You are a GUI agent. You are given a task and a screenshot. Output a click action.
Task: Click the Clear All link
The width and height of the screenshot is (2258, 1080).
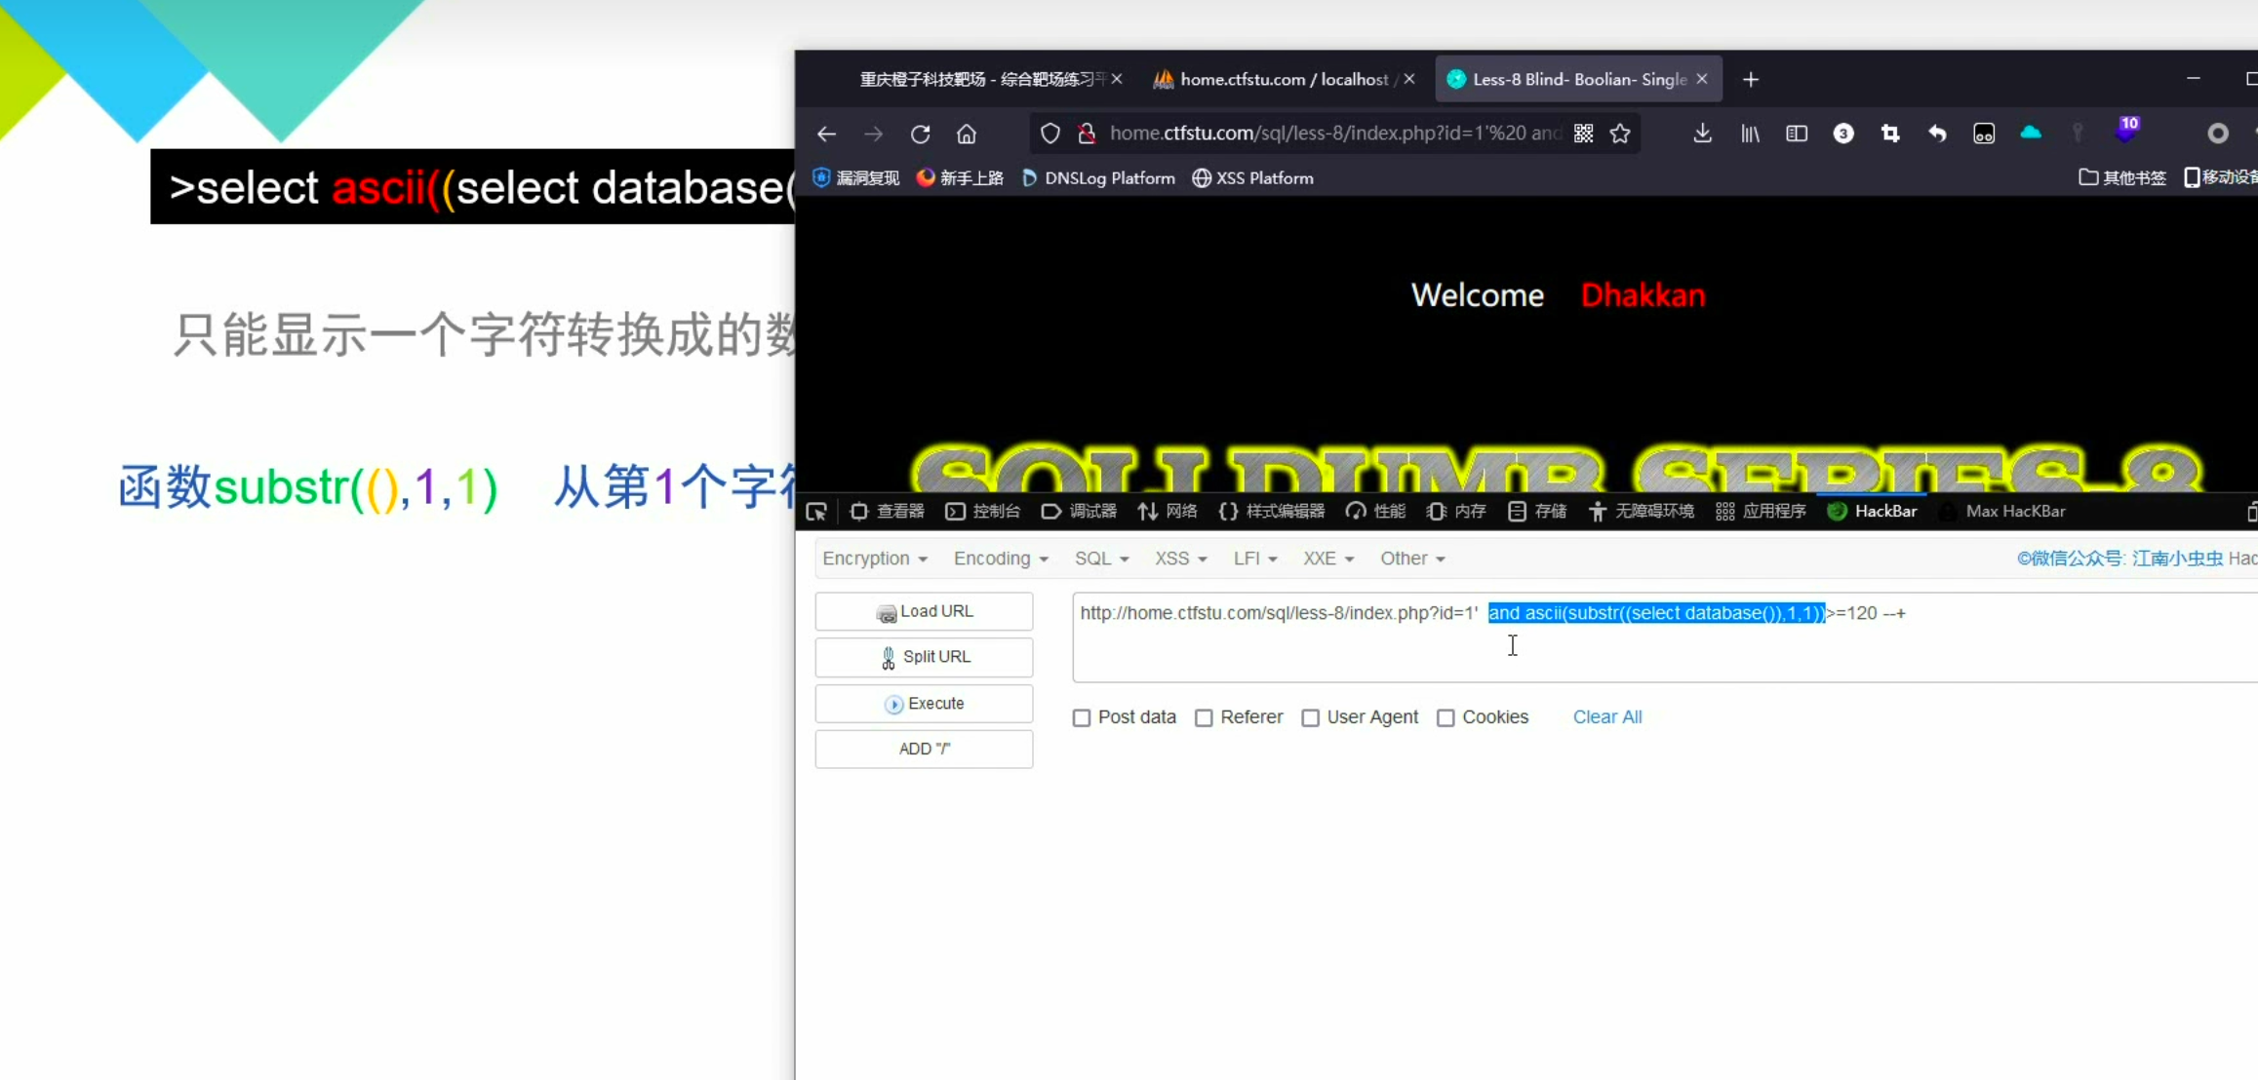[1606, 717]
